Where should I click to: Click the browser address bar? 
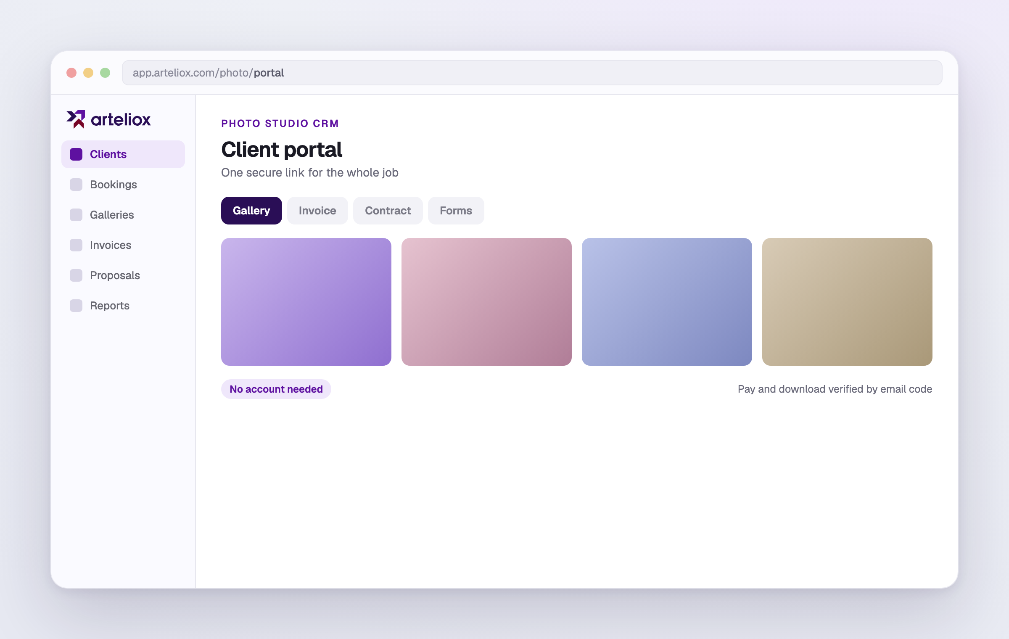pos(532,73)
